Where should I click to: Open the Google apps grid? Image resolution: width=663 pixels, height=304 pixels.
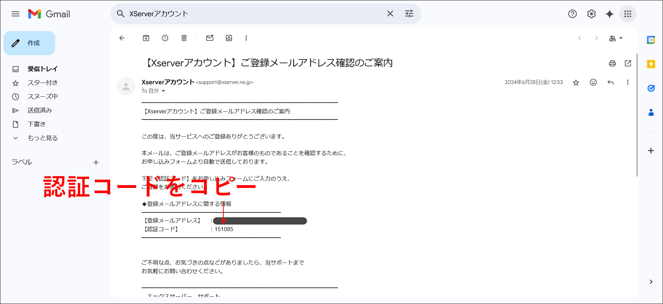(x=628, y=14)
